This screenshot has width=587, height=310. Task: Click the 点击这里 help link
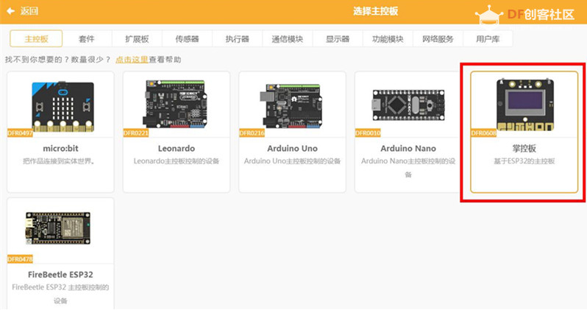(132, 60)
